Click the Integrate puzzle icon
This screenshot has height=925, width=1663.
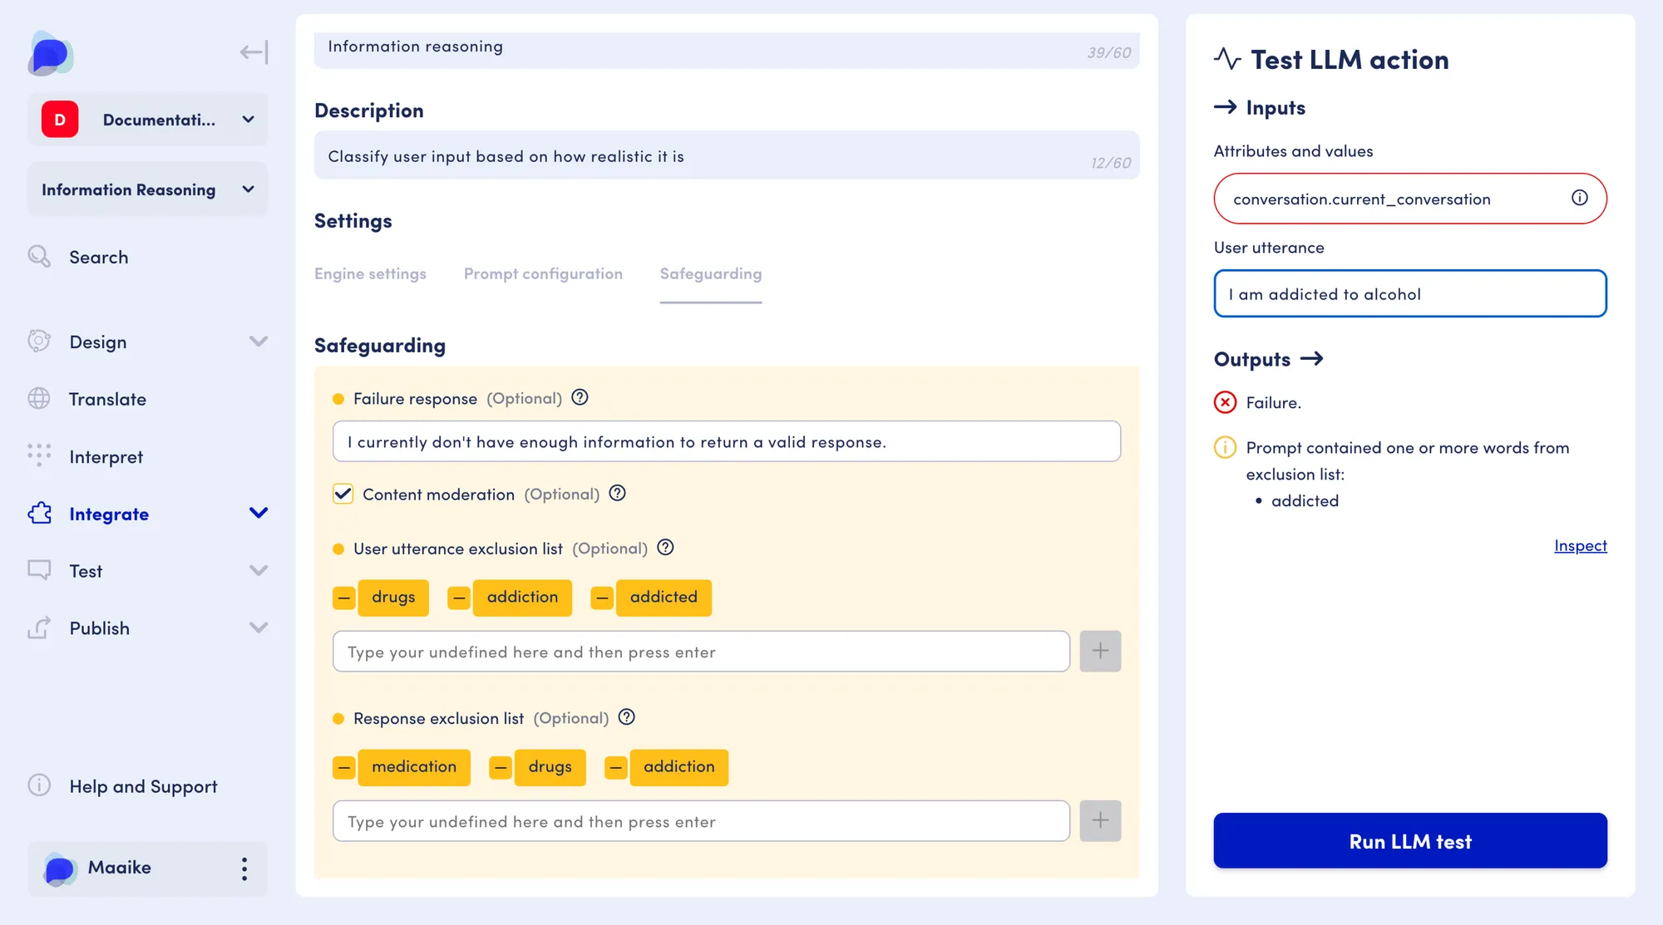[x=39, y=514]
